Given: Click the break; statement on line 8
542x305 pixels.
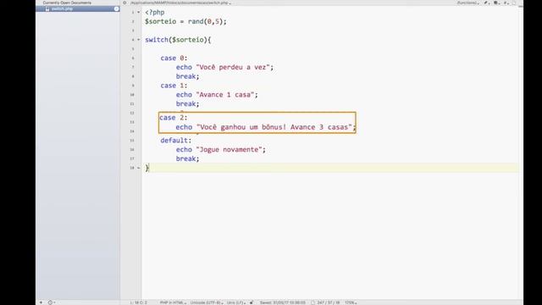Looking at the screenshot, I should [187, 76].
